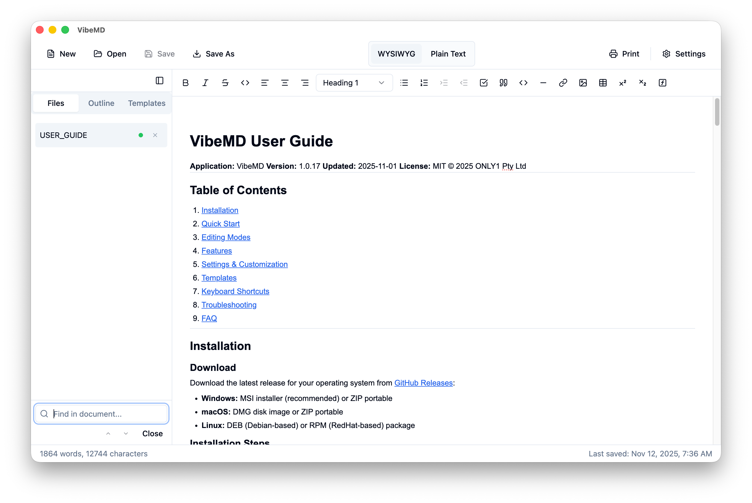Screen dimensions: 752x503
Task: Open the Troubleshooting link
Action: pos(229,305)
